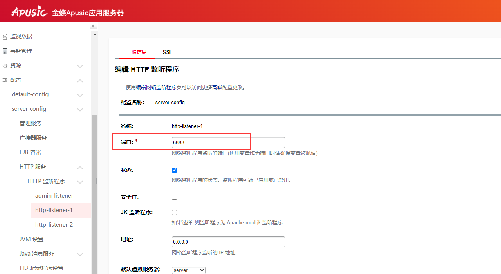Check the JK 监听程序 checkbox

[175, 213]
